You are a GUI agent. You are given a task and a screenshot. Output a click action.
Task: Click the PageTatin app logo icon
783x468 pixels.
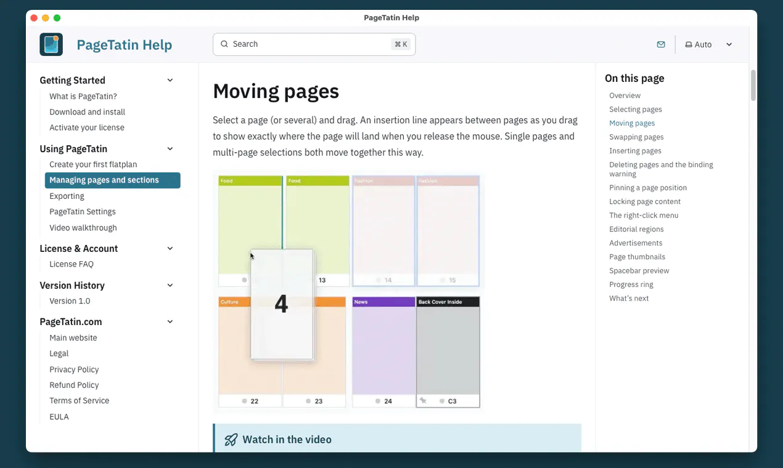51,44
